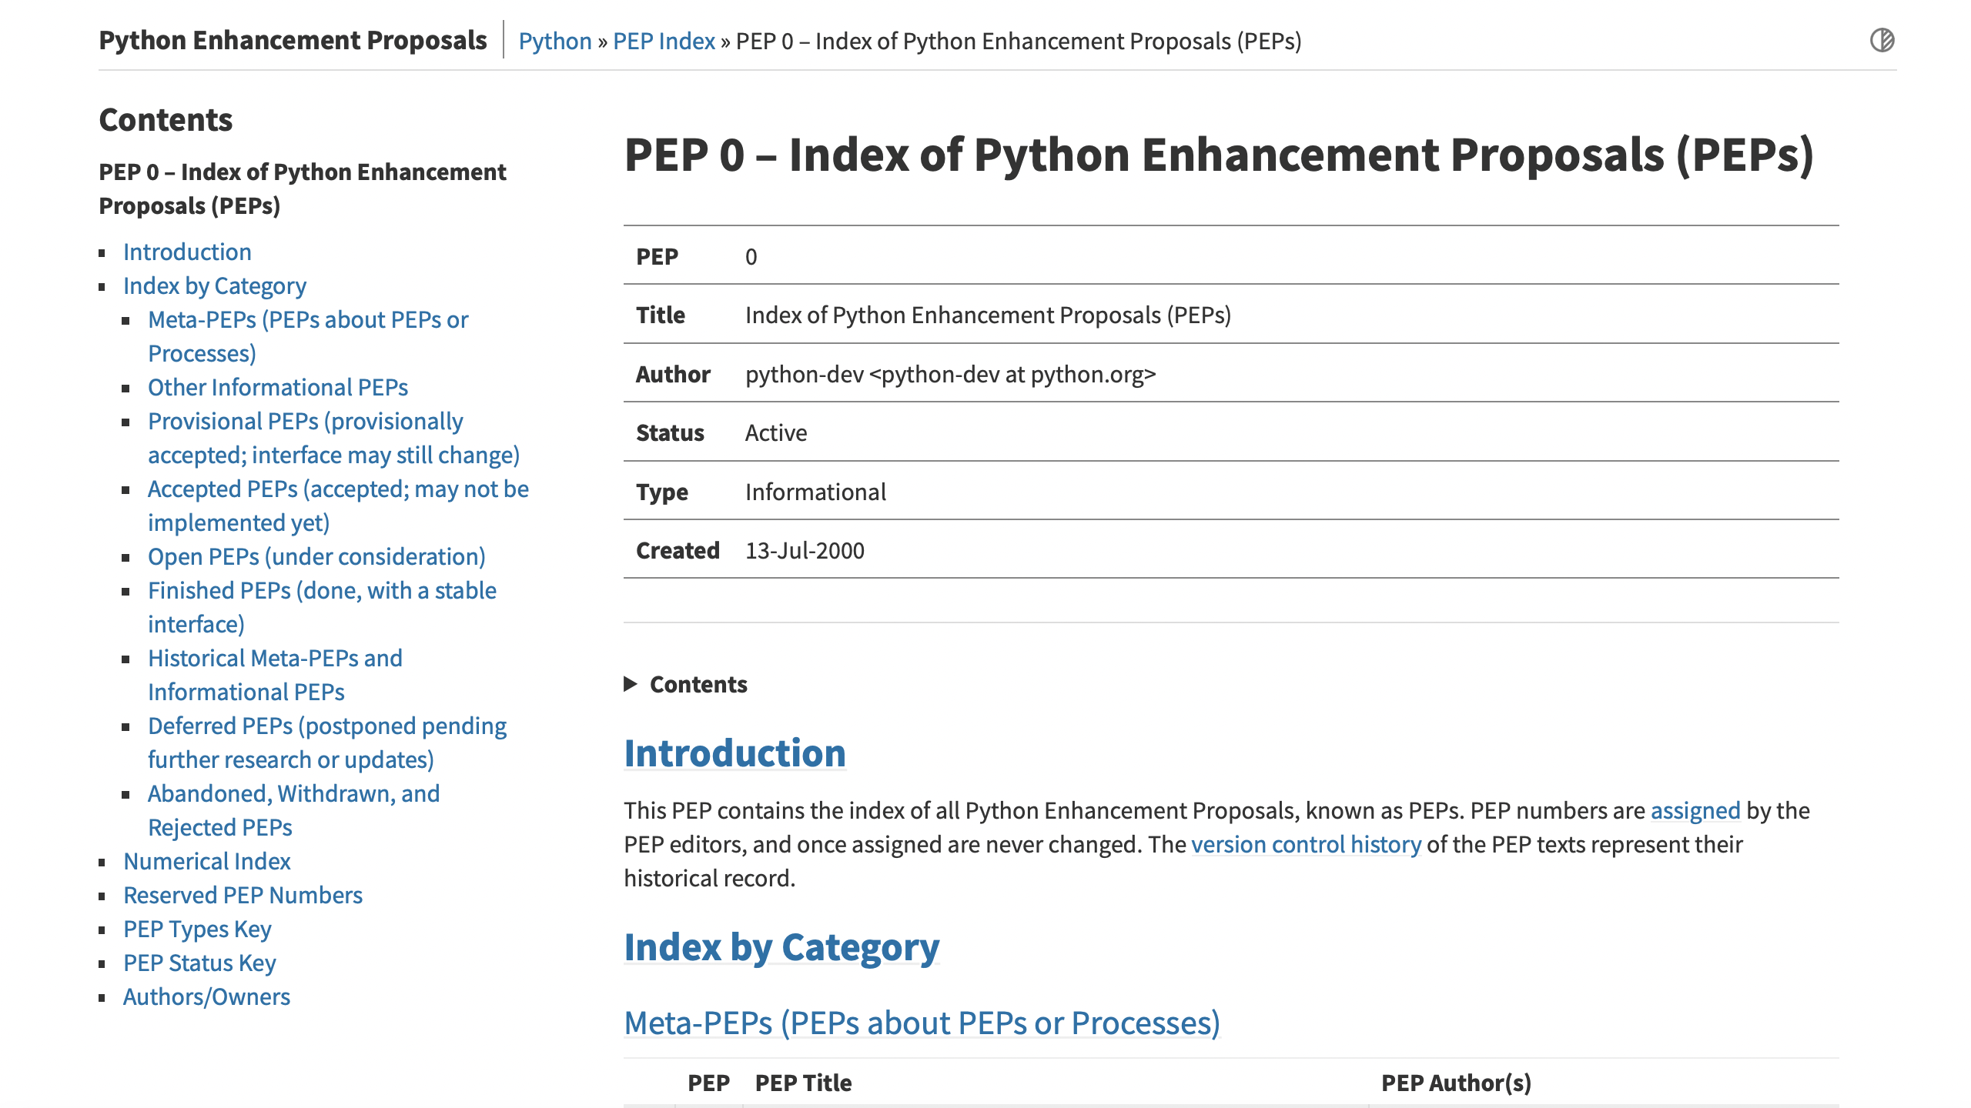Click the Created date '13-Jul-2000'
Image resolution: width=1971 pixels, height=1108 pixels.
[x=805, y=550]
